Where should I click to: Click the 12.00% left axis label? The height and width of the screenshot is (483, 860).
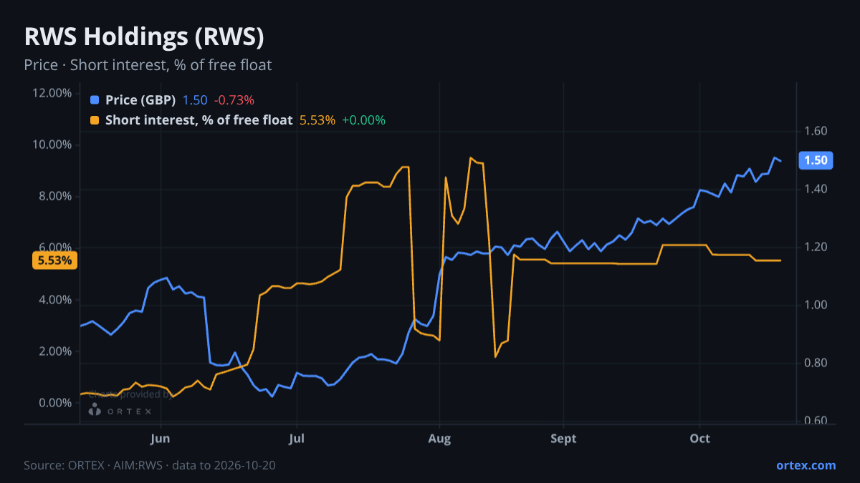coord(52,93)
